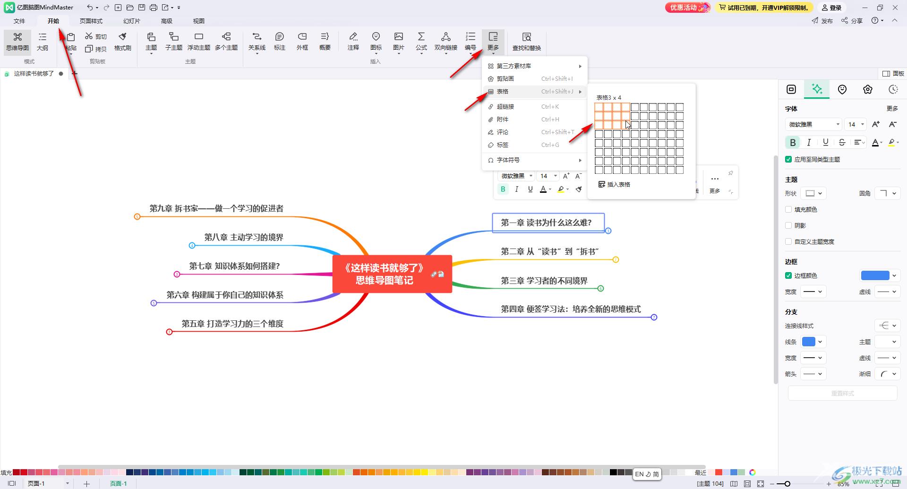Open the font size 14 dropdown in panel
The width and height of the screenshot is (907, 489).
(x=856, y=124)
